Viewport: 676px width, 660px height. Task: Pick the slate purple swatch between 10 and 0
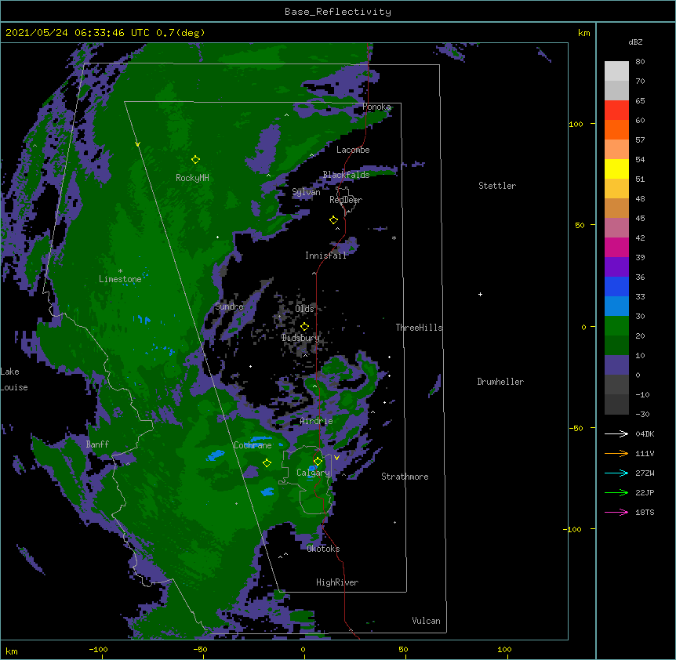click(616, 365)
